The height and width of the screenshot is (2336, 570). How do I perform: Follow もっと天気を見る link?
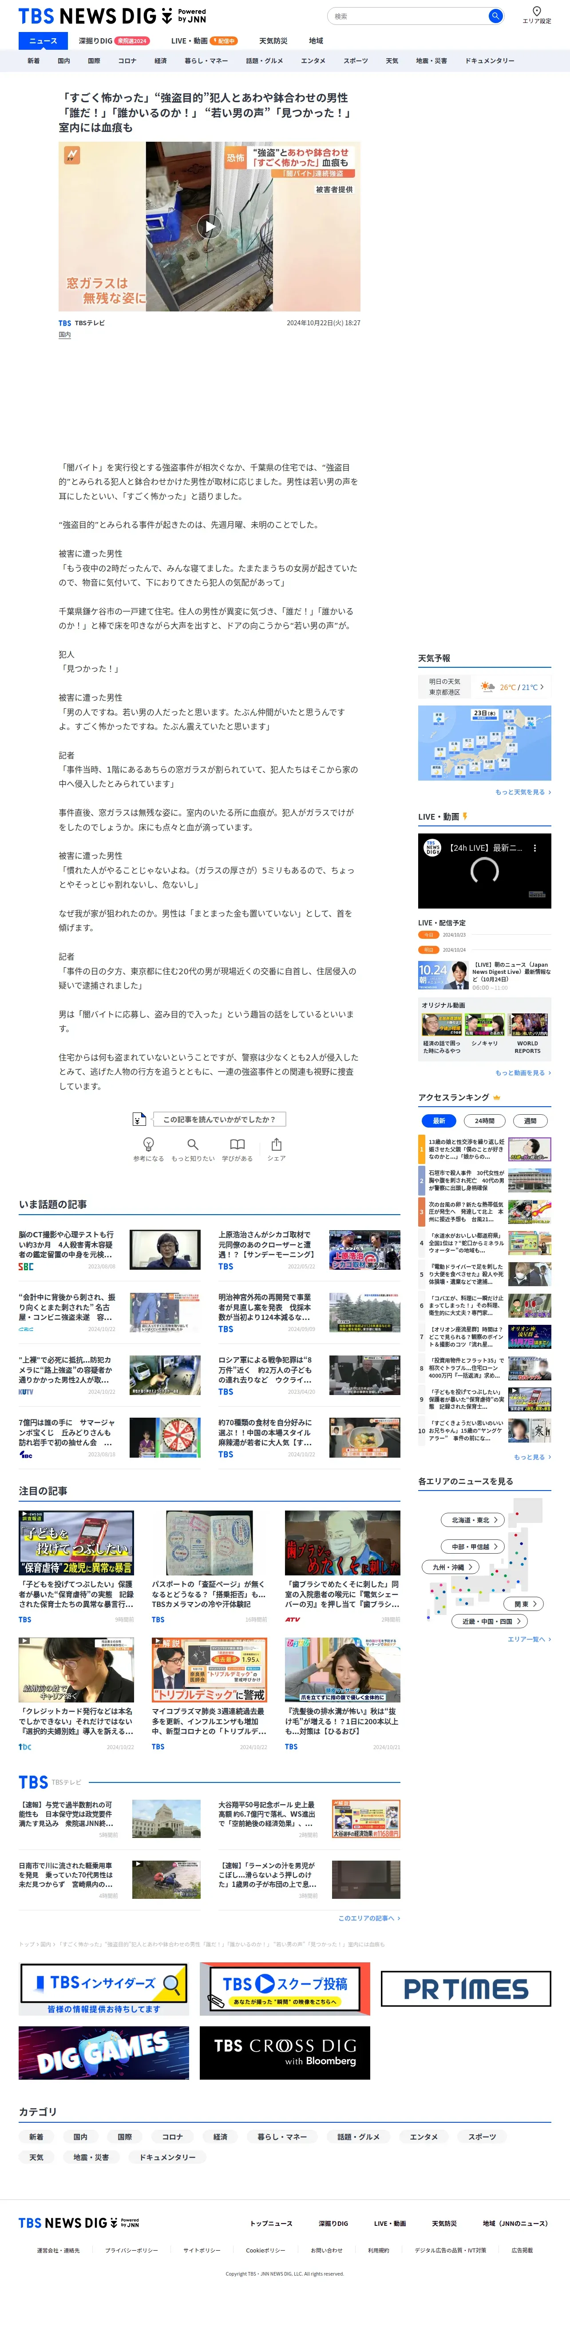523,792
